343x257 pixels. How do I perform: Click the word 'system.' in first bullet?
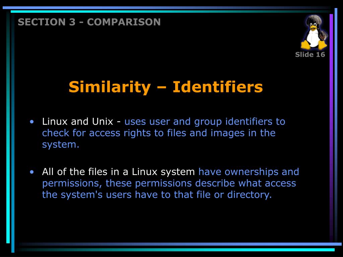click(61, 145)
